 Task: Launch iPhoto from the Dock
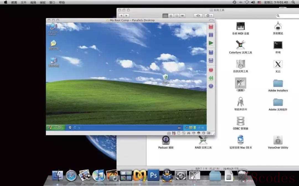[x=85, y=175]
